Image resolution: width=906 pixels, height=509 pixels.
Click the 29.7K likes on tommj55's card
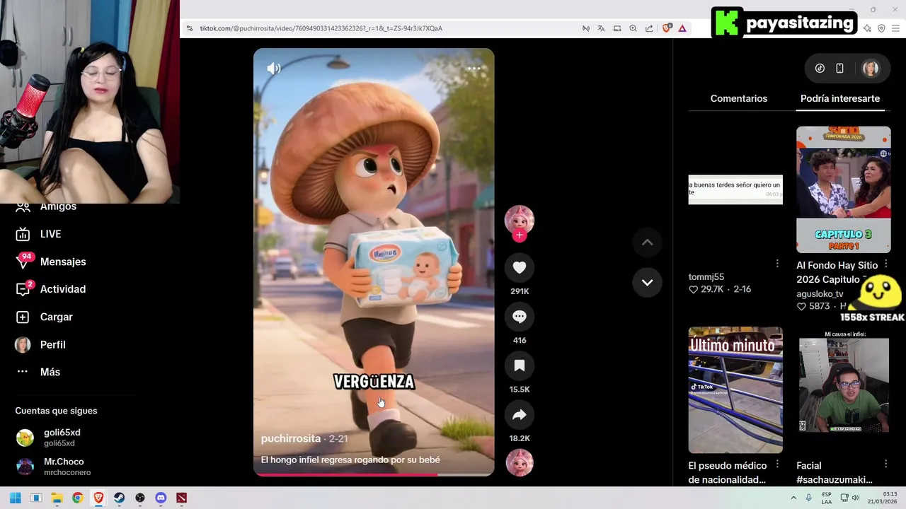[705, 289]
